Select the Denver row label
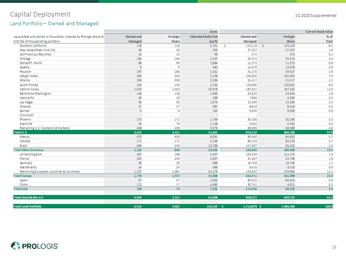The height and width of the screenshot is (259, 346). click(x=25, y=111)
